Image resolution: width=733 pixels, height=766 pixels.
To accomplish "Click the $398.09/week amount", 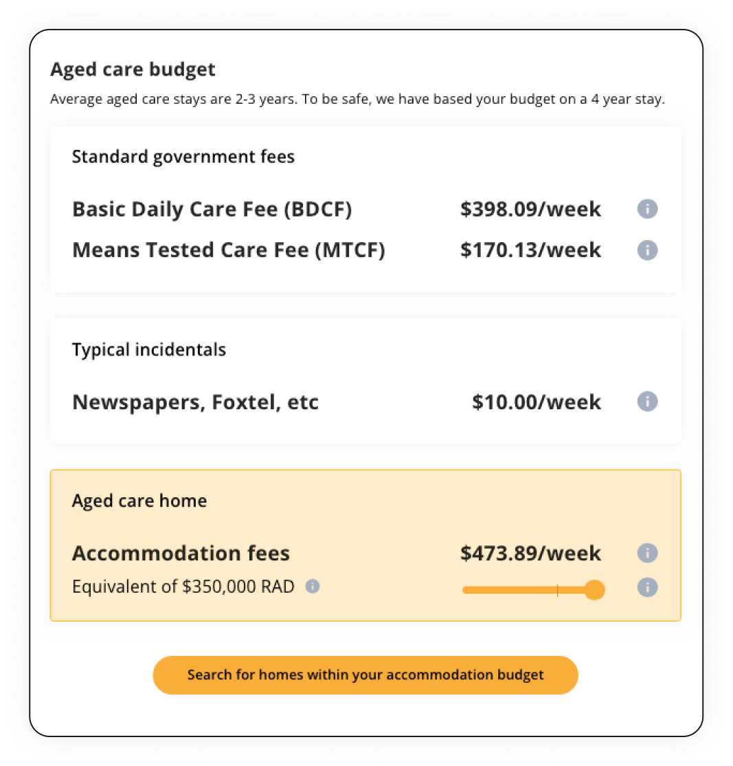I will pyautogui.click(x=530, y=209).
